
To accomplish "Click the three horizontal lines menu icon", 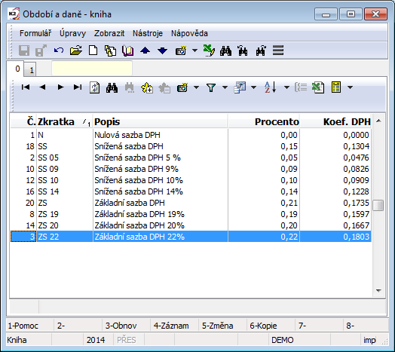I will [278, 51].
